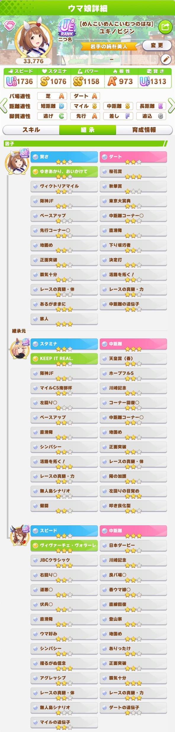Viewport: 175px width, 732px height.
Task: Select the green KEEP IT REAL. factor
Action: (x=64, y=359)
